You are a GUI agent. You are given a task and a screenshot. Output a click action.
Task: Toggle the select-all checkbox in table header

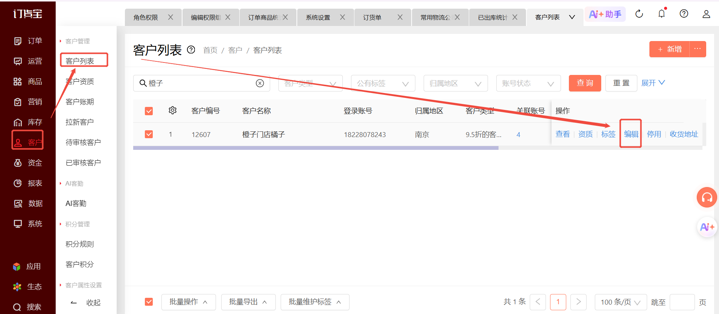coord(149,111)
